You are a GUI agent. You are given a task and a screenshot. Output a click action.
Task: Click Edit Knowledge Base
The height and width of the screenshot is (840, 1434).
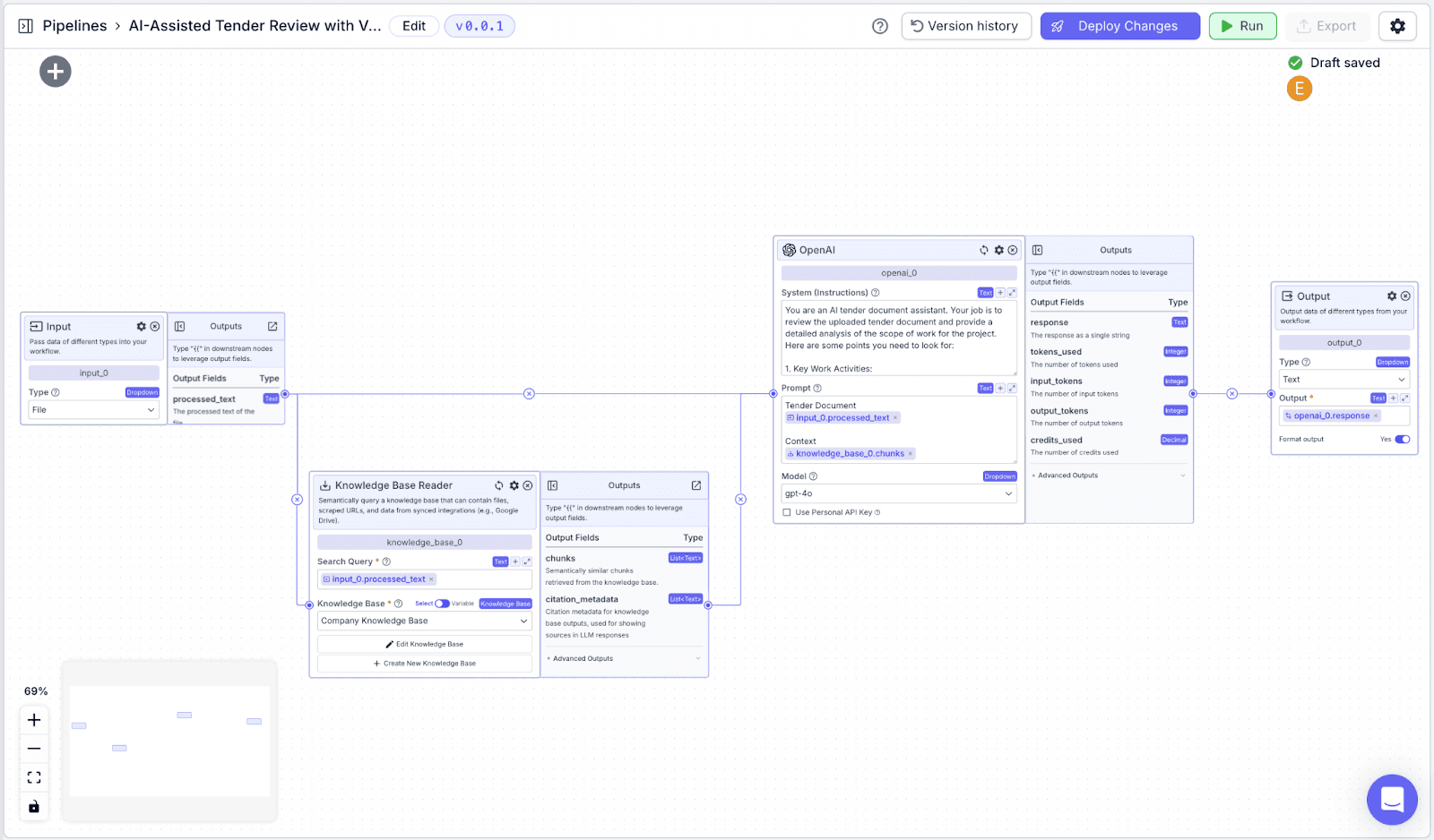click(425, 645)
